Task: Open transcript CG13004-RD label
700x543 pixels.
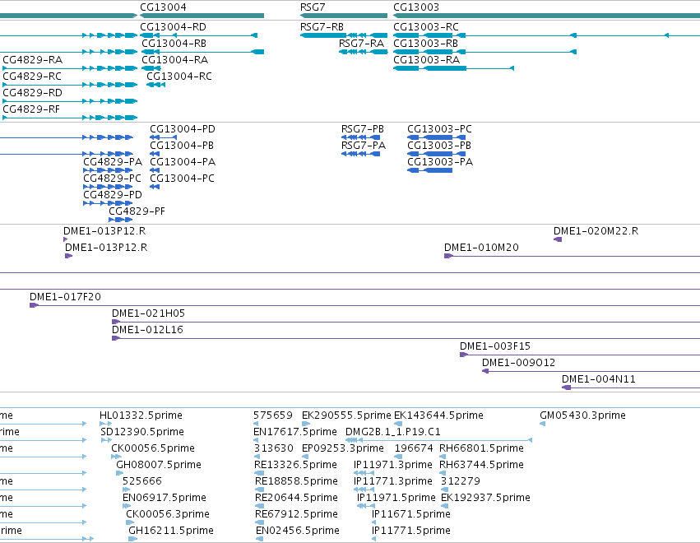Action: (174, 27)
